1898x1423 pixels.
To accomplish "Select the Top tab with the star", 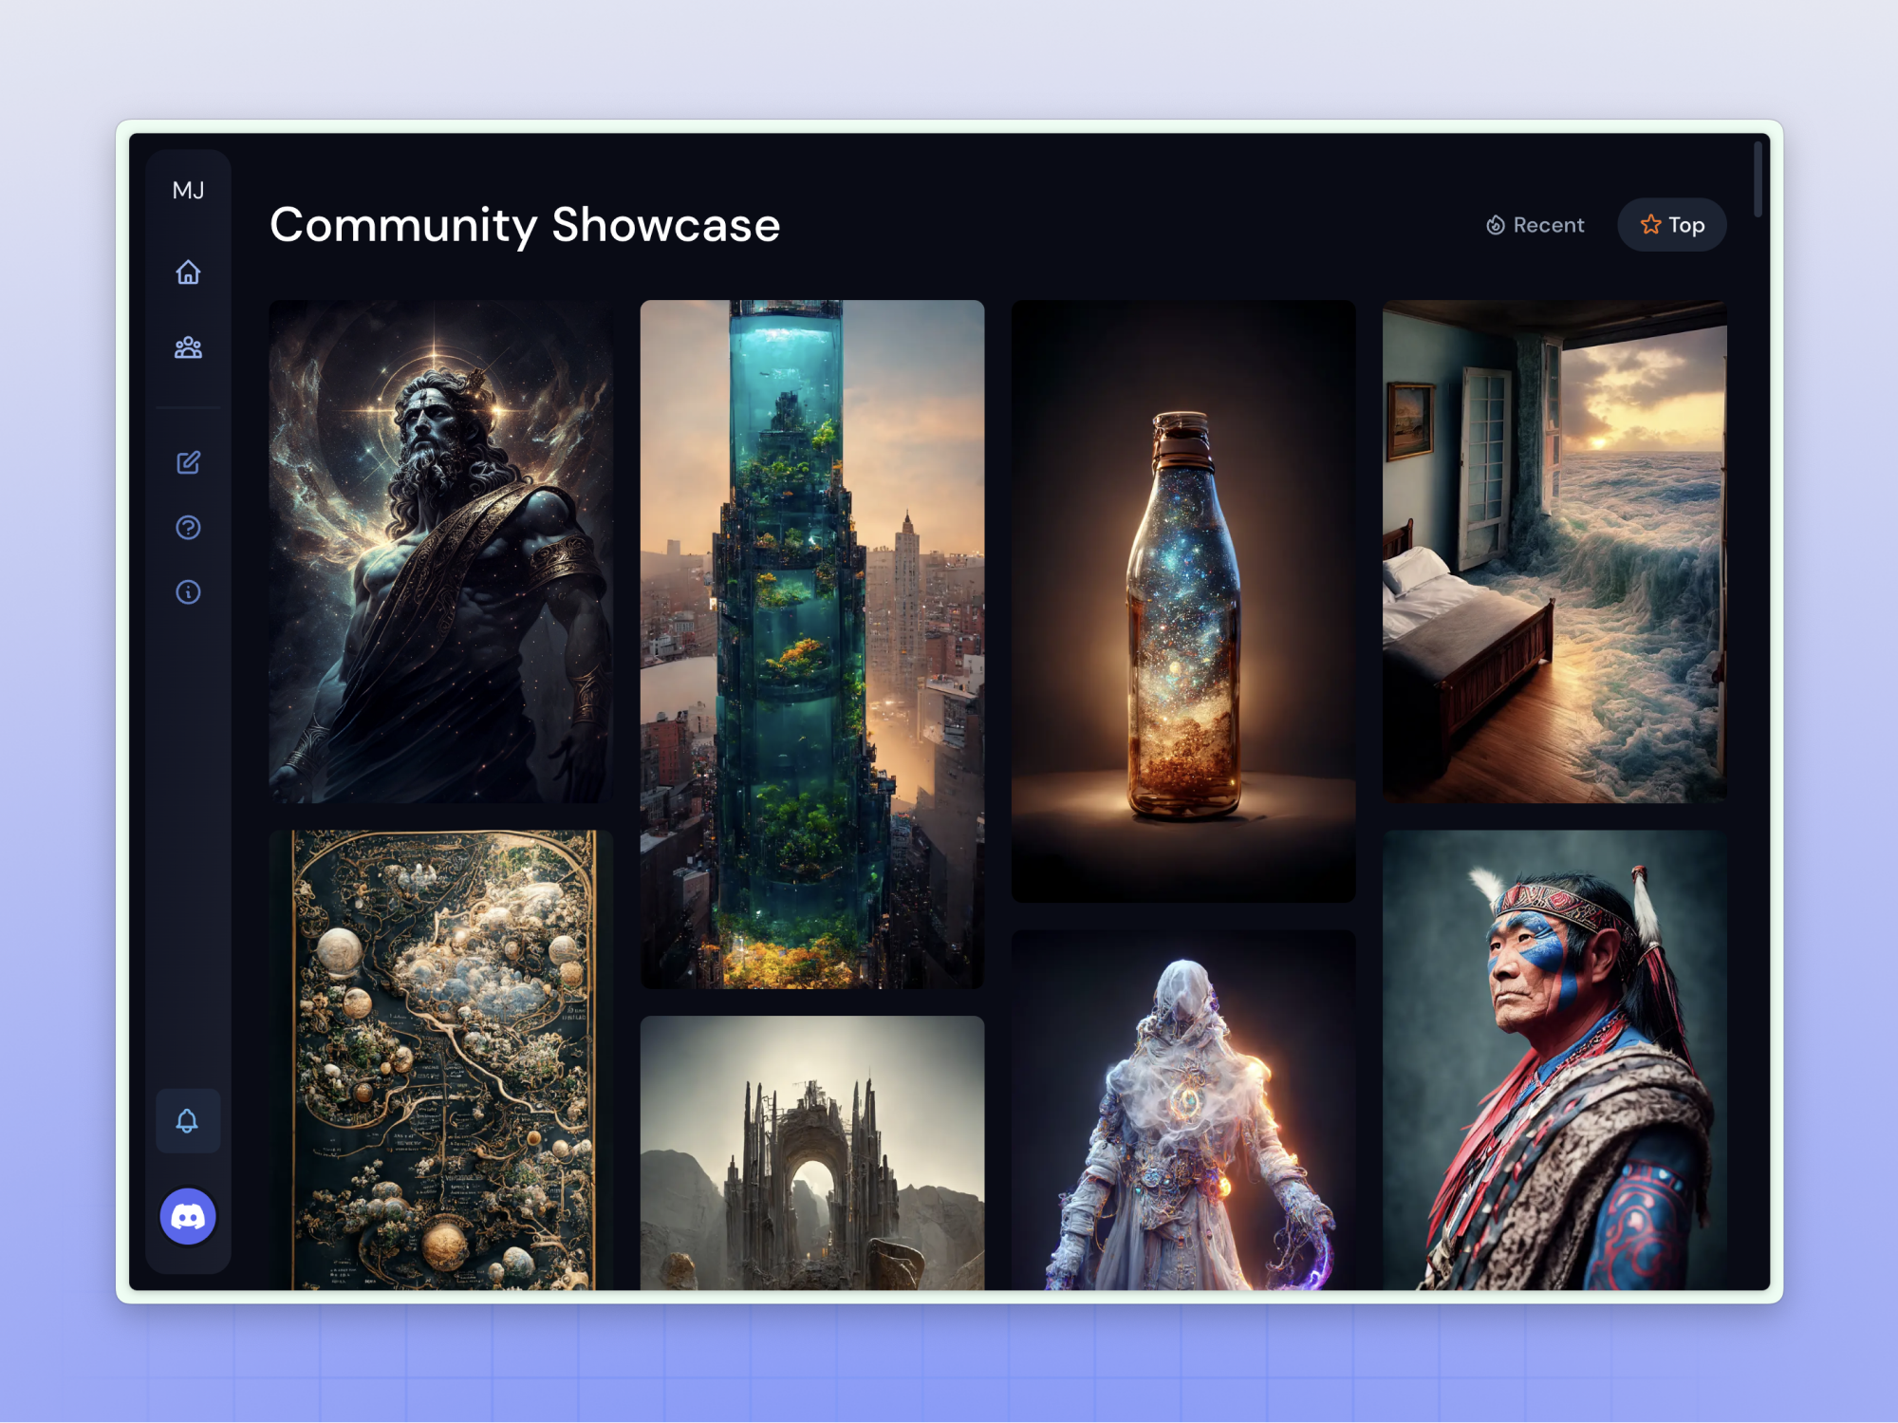I will [x=1671, y=225].
